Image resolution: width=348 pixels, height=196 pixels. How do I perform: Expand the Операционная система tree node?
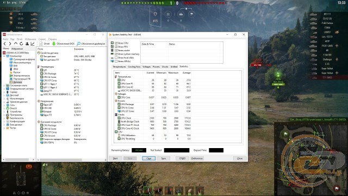4,89
